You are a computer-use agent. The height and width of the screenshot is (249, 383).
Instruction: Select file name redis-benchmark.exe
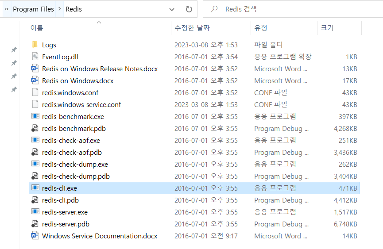click(73, 117)
